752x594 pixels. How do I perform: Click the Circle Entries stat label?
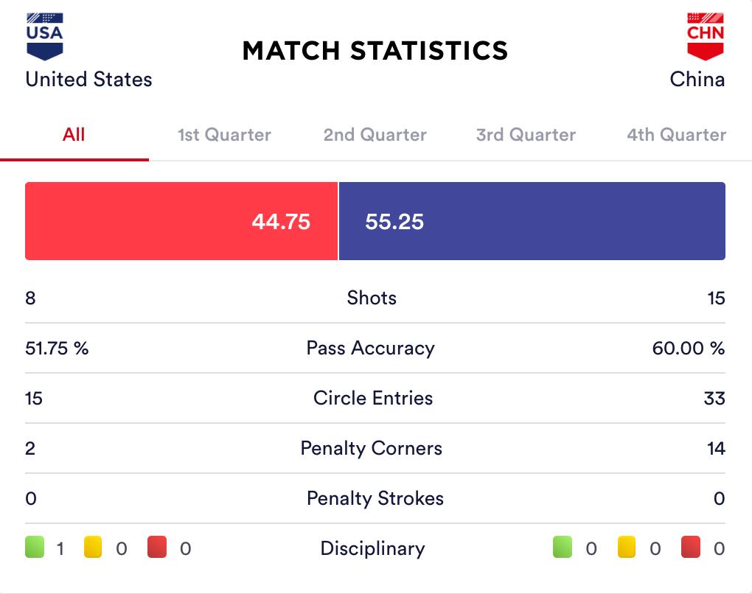pyautogui.click(x=373, y=398)
